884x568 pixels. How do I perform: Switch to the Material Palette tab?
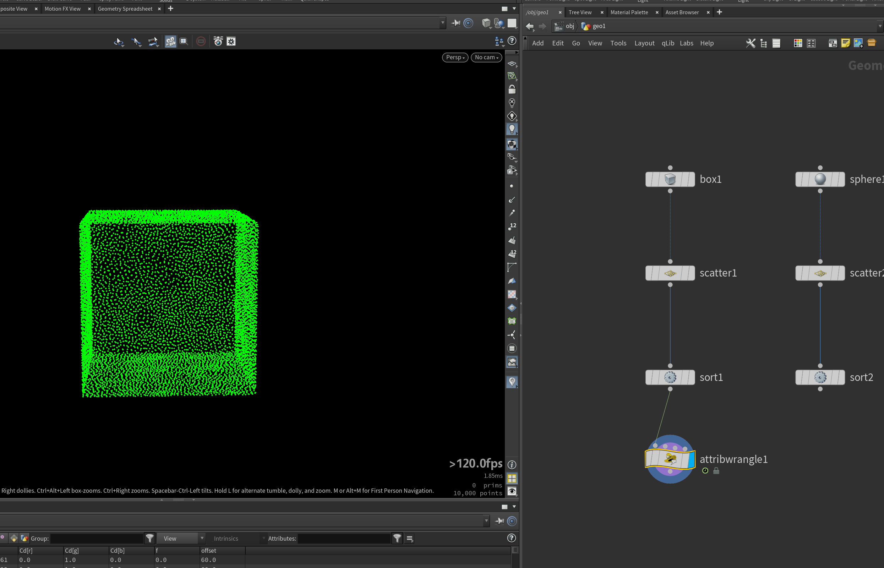point(629,12)
